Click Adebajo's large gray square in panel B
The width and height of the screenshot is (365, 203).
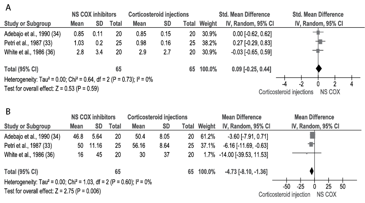[x=312, y=135]
